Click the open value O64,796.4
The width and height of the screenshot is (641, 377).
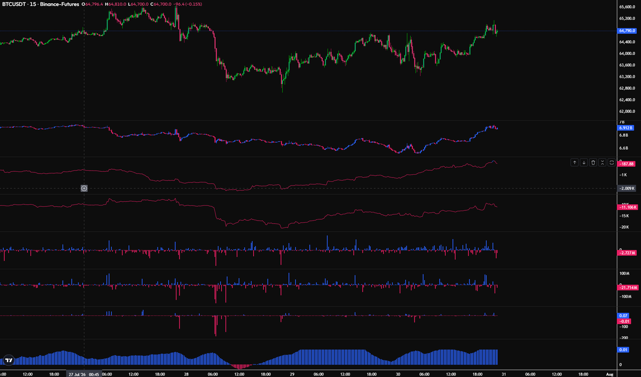click(x=92, y=4)
